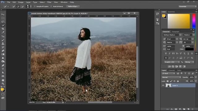Viewport: 198px width, 111px height.
Task: Switch to the Channels tab
Action: tap(172, 70)
